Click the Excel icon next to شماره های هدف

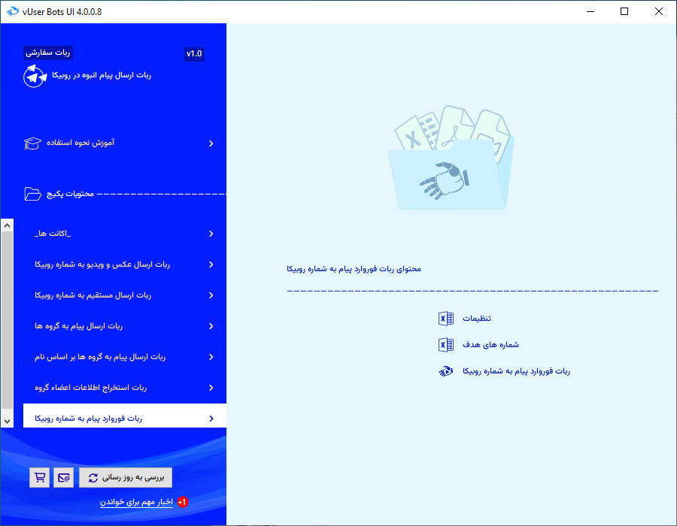point(445,345)
